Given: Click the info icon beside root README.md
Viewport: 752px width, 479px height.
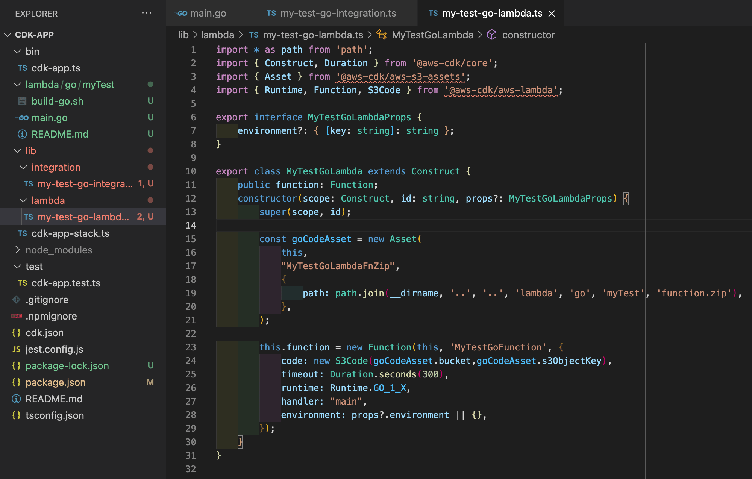Looking at the screenshot, I should 16,399.
